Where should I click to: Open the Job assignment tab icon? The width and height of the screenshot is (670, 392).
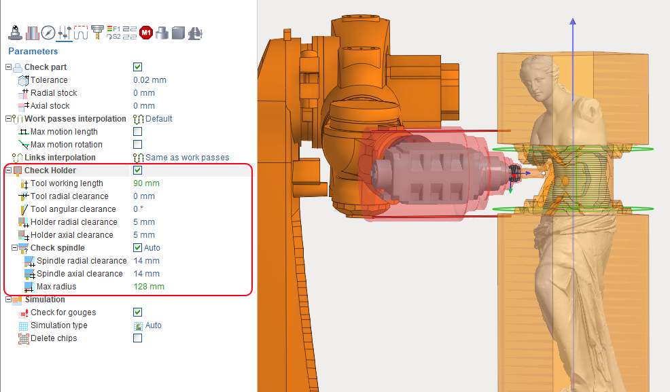pyautogui.click(x=33, y=33)
